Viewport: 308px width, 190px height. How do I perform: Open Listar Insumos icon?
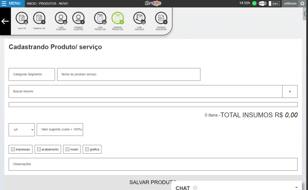(139, 19)
